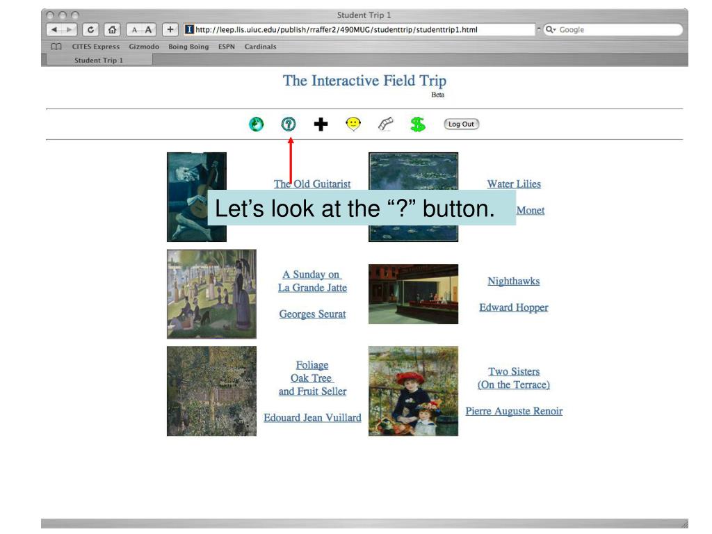Viewport: 712px width, 534px height.
Task: Click the black plus icon
Action: pyautogui.click(x=321, y=124)
